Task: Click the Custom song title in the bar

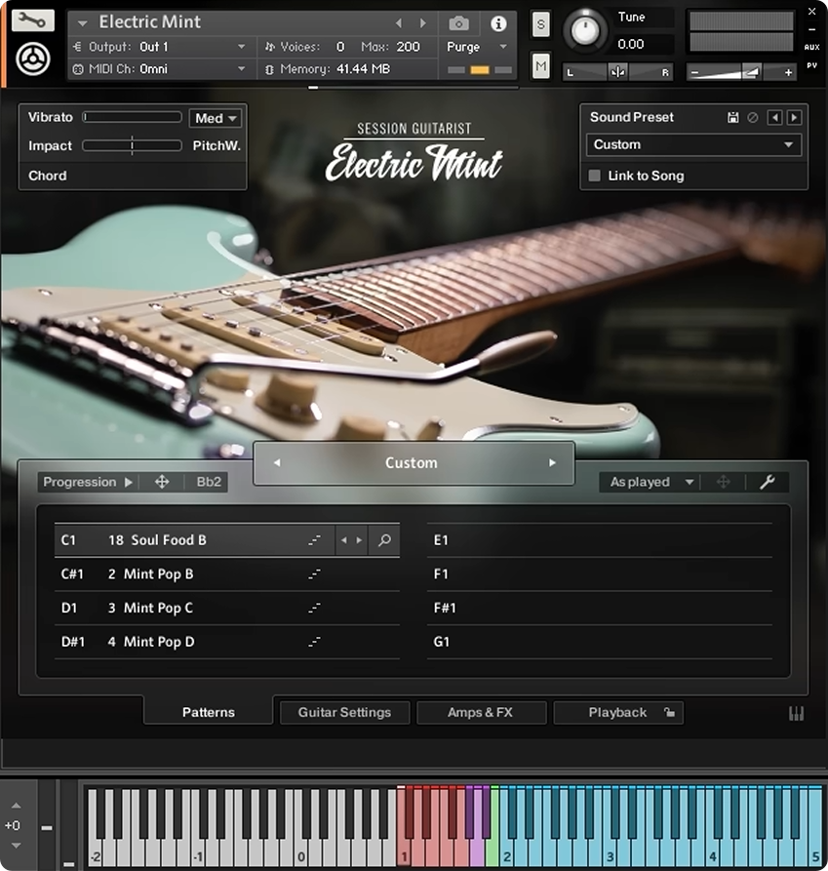Action: (412, 462)
